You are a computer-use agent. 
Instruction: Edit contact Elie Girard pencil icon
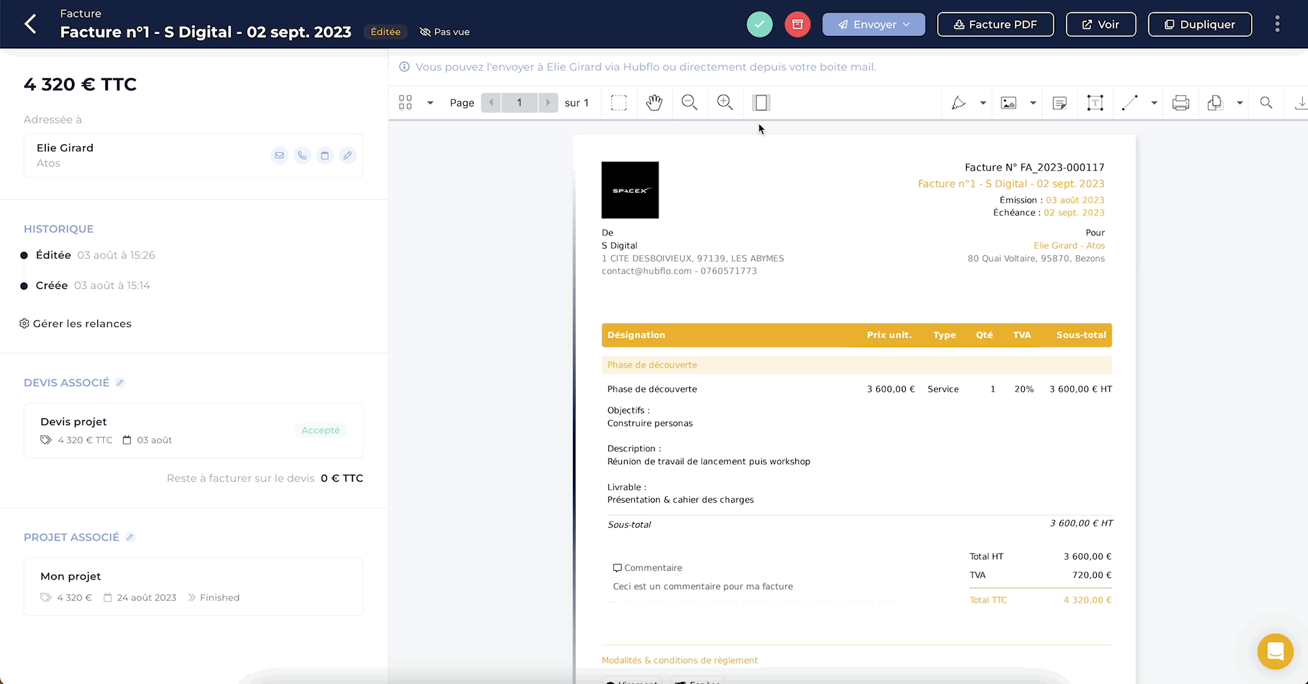click(347, 156)
